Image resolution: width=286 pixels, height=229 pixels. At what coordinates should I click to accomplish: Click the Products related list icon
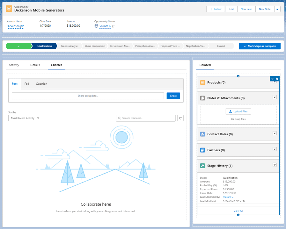click(x=202, y=82)
